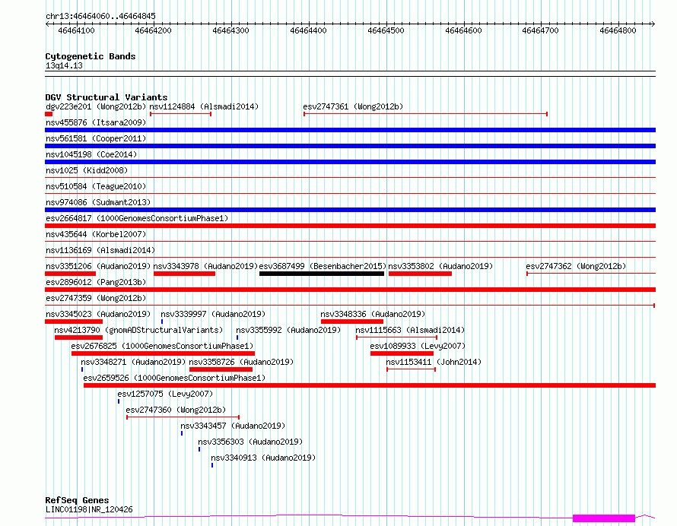Viewport: 677px width, 526px height.
Task: Select nsv1115663 (Alsmadi2014) label
Action: pos(410,330)
